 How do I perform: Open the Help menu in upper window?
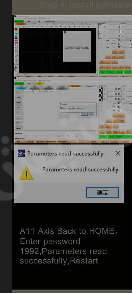48,18
